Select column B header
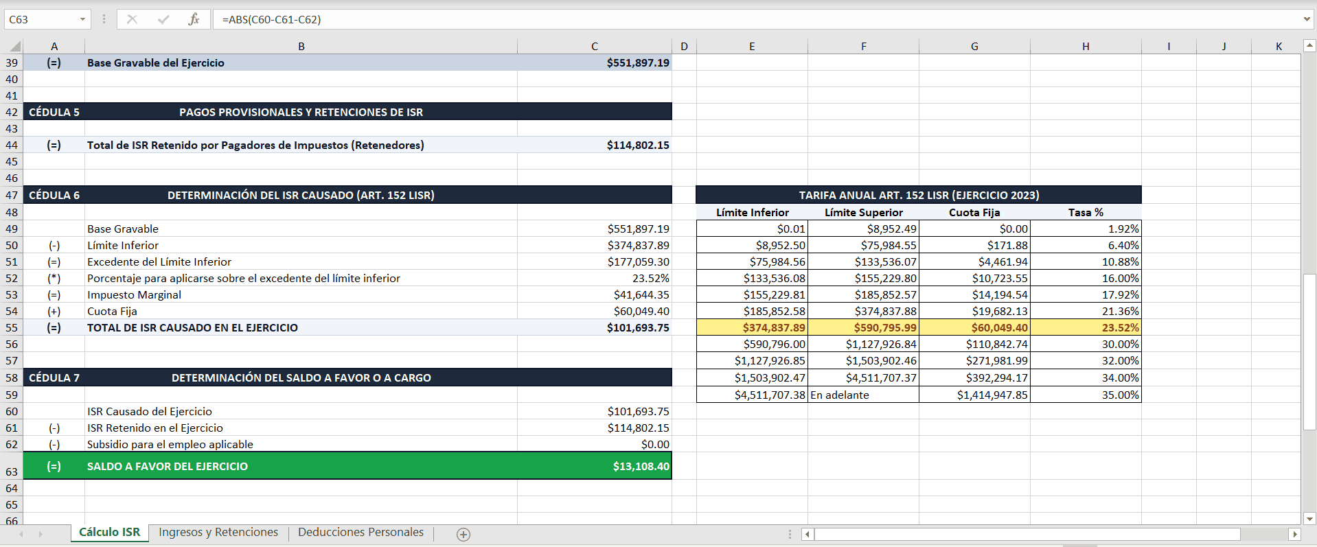1317x547 pixels. point(301,47)
